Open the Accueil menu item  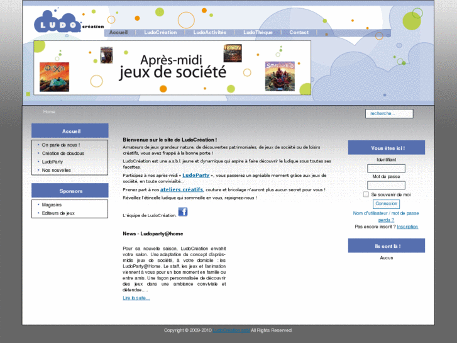click(x=118, y=32)
